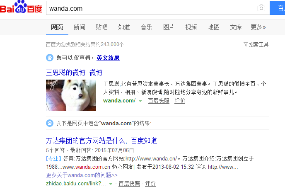Open camera image search icon
Viewport: 285px width, 187px height.
(261, 8)
